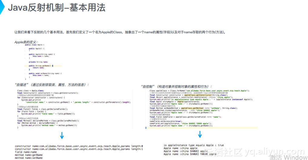
Task: Click the heading "Apple类的定义:"
Action: pos(26,42)
